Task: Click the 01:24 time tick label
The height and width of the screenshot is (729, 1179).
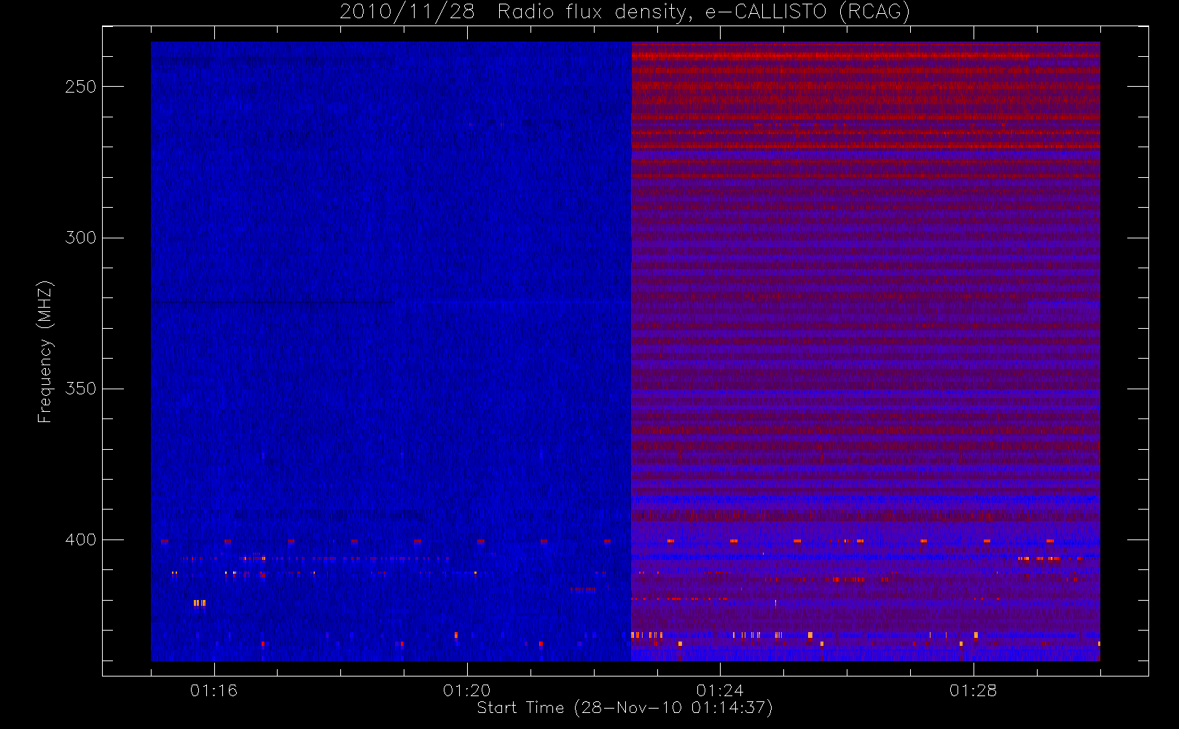Action: point(720,690)
